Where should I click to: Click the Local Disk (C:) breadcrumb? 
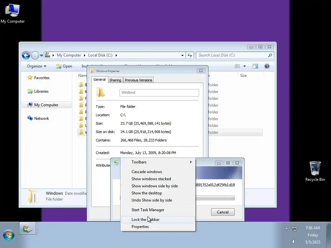coord(100,55)
